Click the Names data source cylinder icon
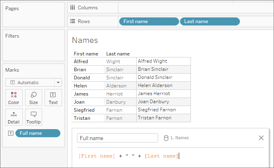This screenshot has width=274, height=168. tap(166, 138)
